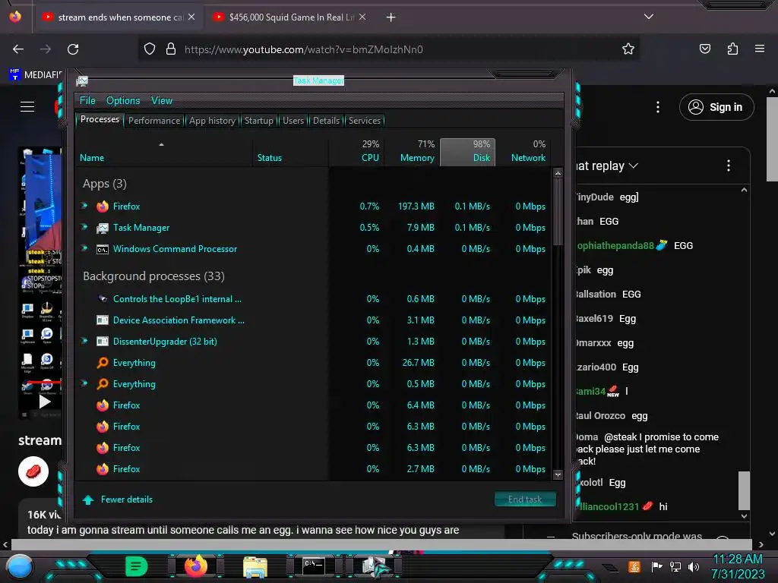Screen dimensions: 778x583
Task: Bookmark this page with the star icon
Action: 628,49
